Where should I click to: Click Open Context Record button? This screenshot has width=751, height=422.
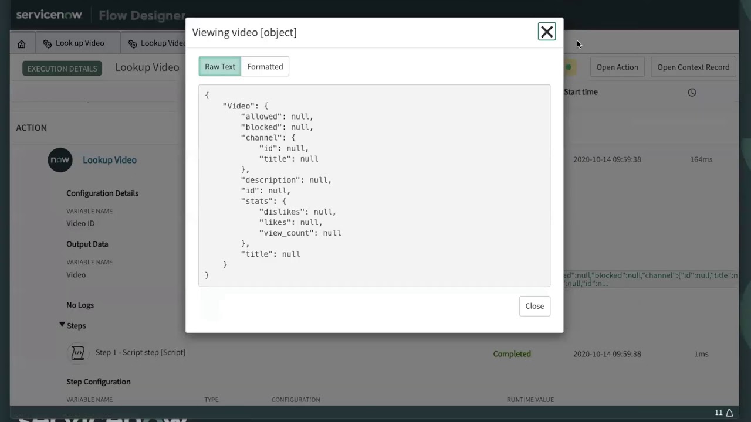tap(693, 67)
